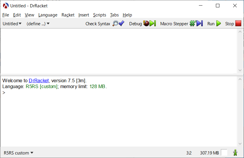Click the green running figure status icon
Image resolution: width=244 pixels, height=158 pixels.
tap(235, 152)
